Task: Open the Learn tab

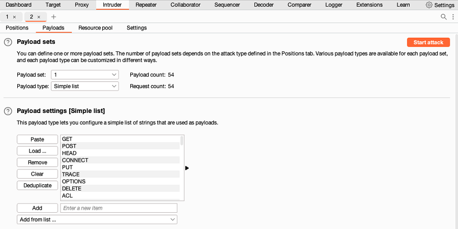Action: (x=403, y=5)
